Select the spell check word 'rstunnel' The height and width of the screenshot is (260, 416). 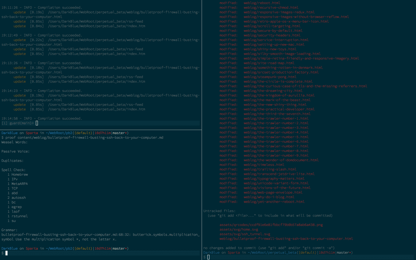click(x=20, y=216)
